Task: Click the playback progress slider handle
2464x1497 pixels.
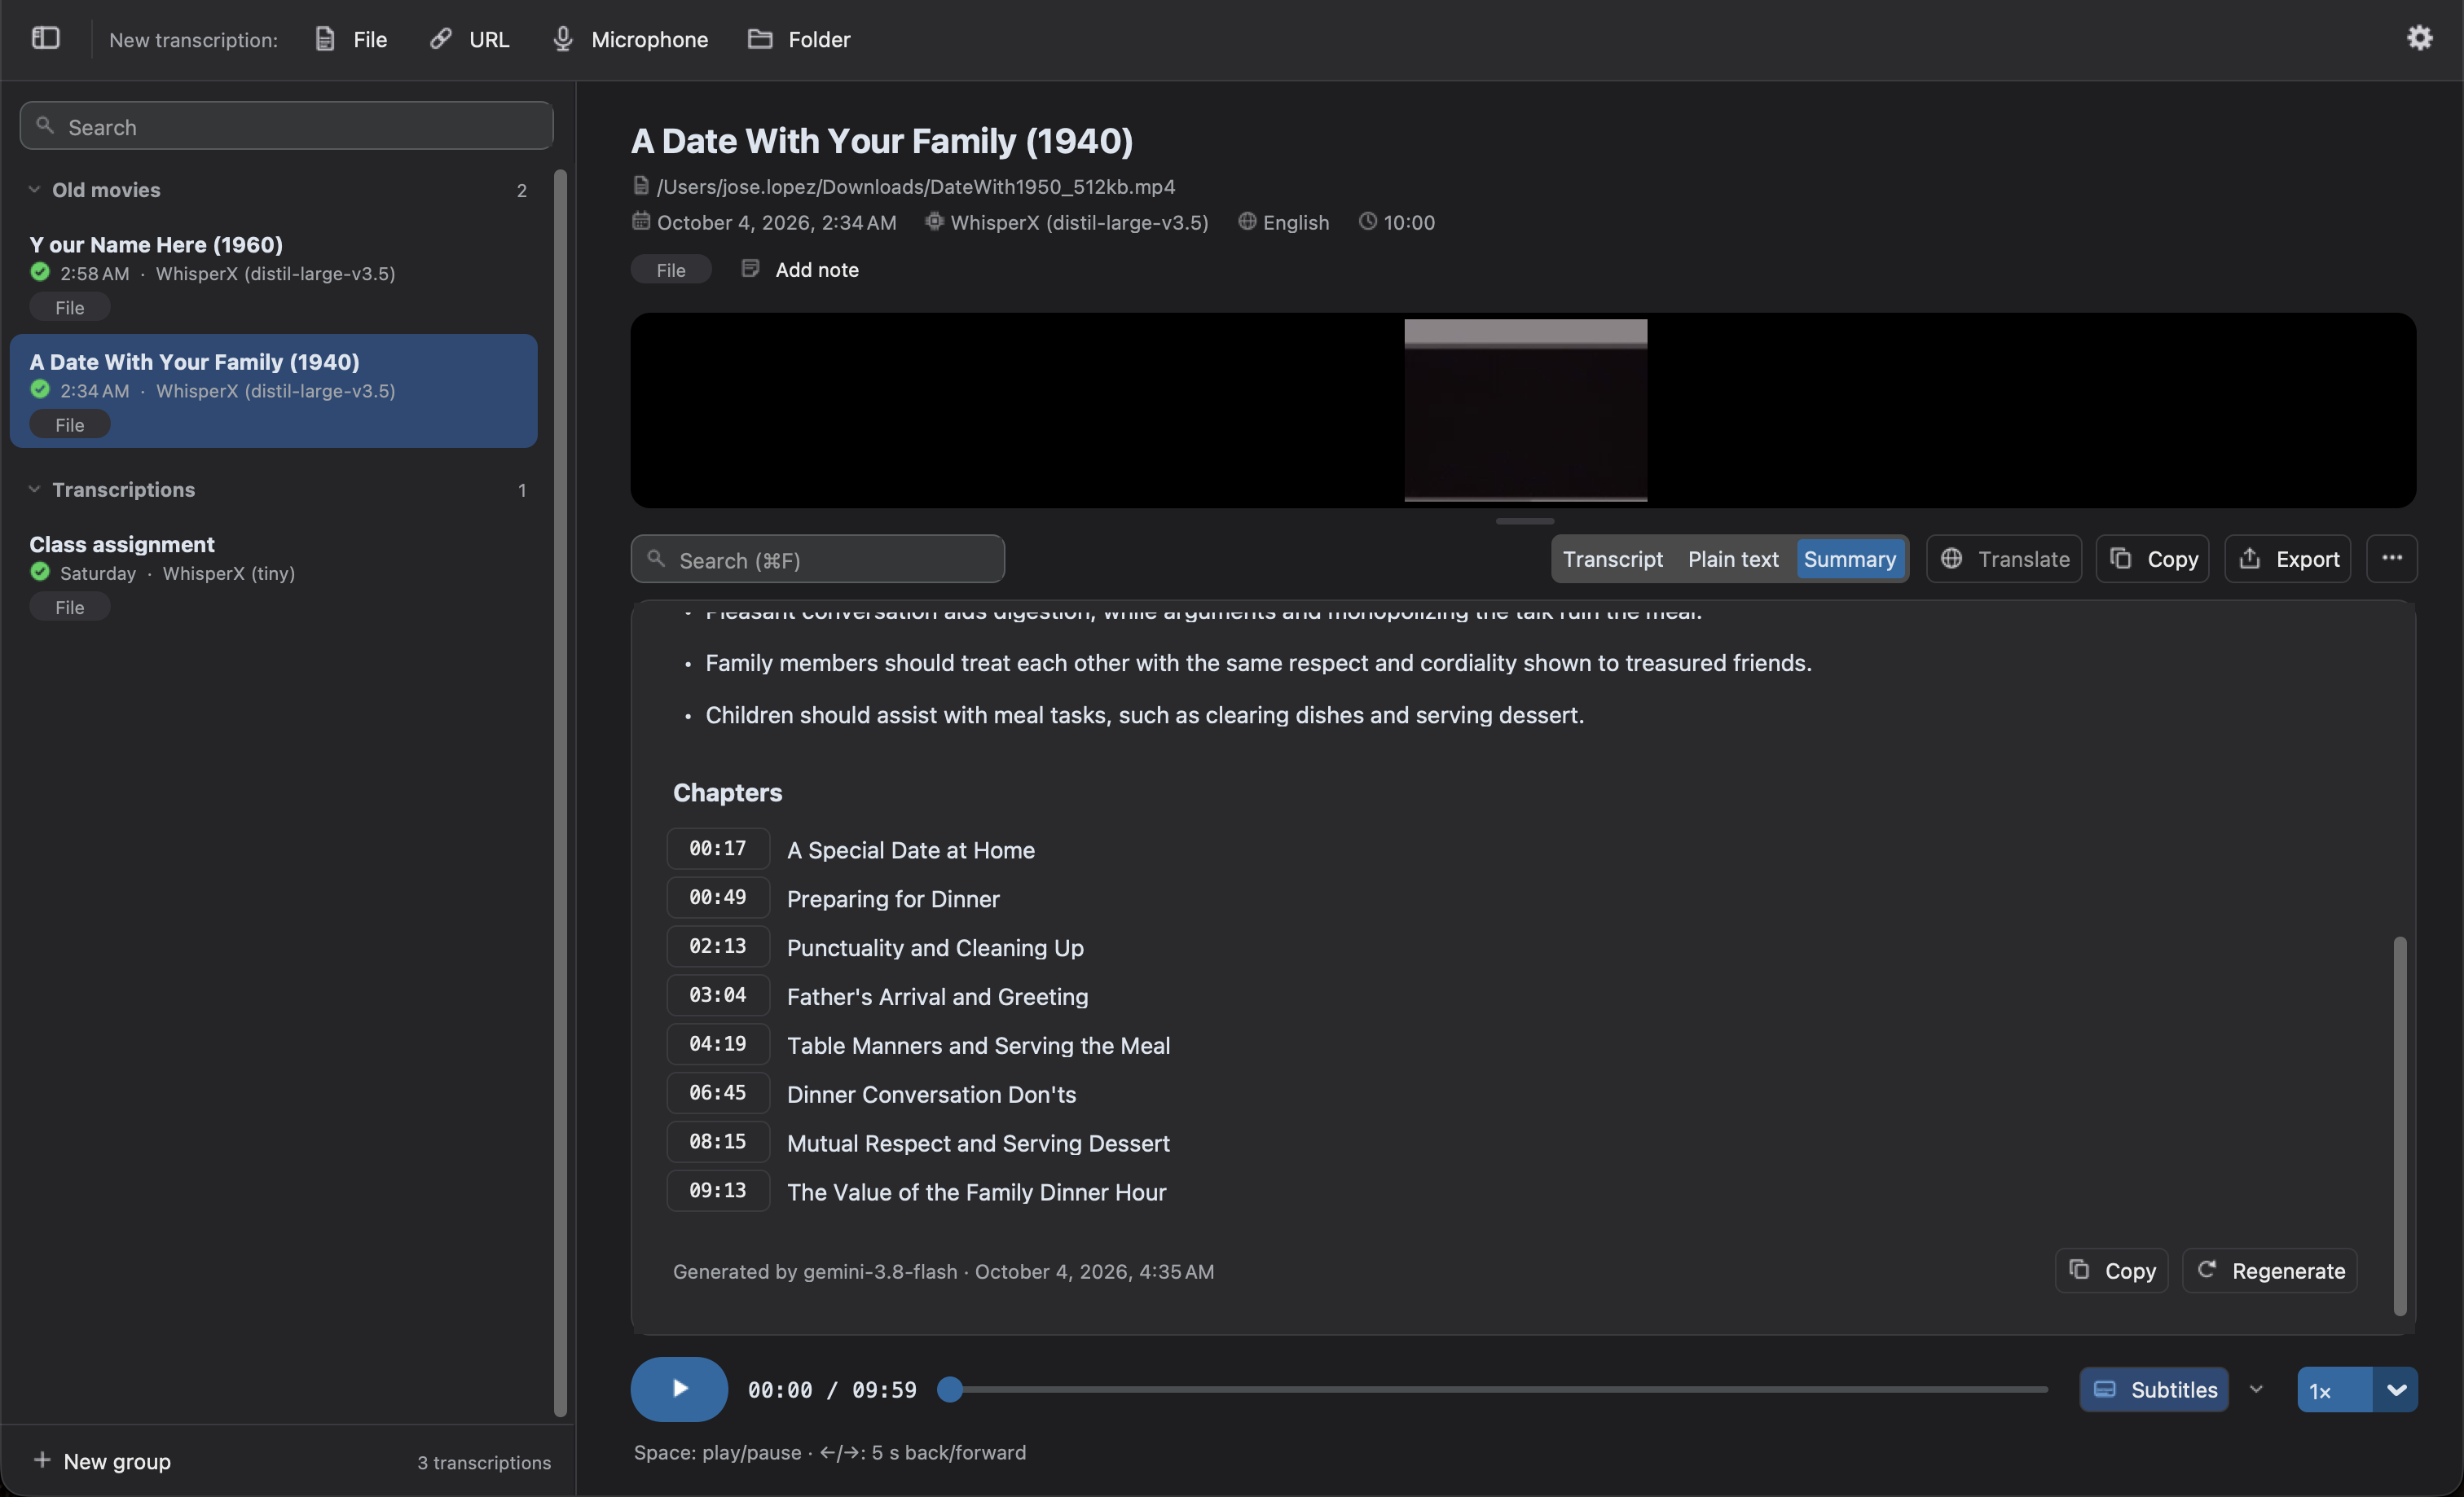Action: [x=950, y=1389]
